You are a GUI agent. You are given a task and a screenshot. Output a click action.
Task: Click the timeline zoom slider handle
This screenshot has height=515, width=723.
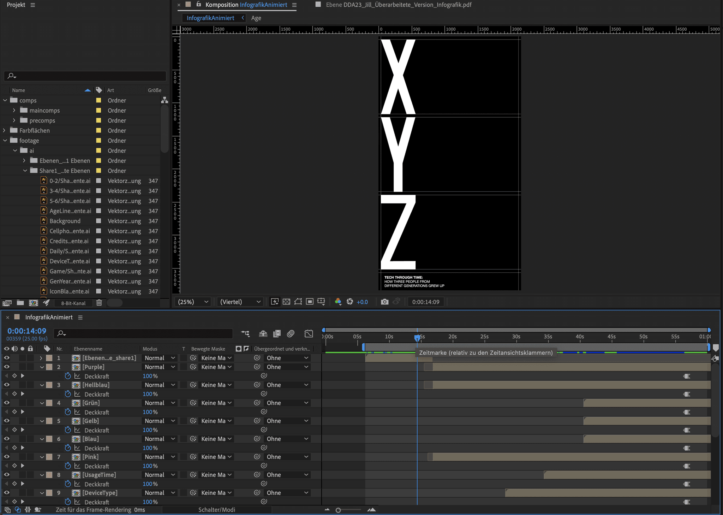tap(338, 510)
